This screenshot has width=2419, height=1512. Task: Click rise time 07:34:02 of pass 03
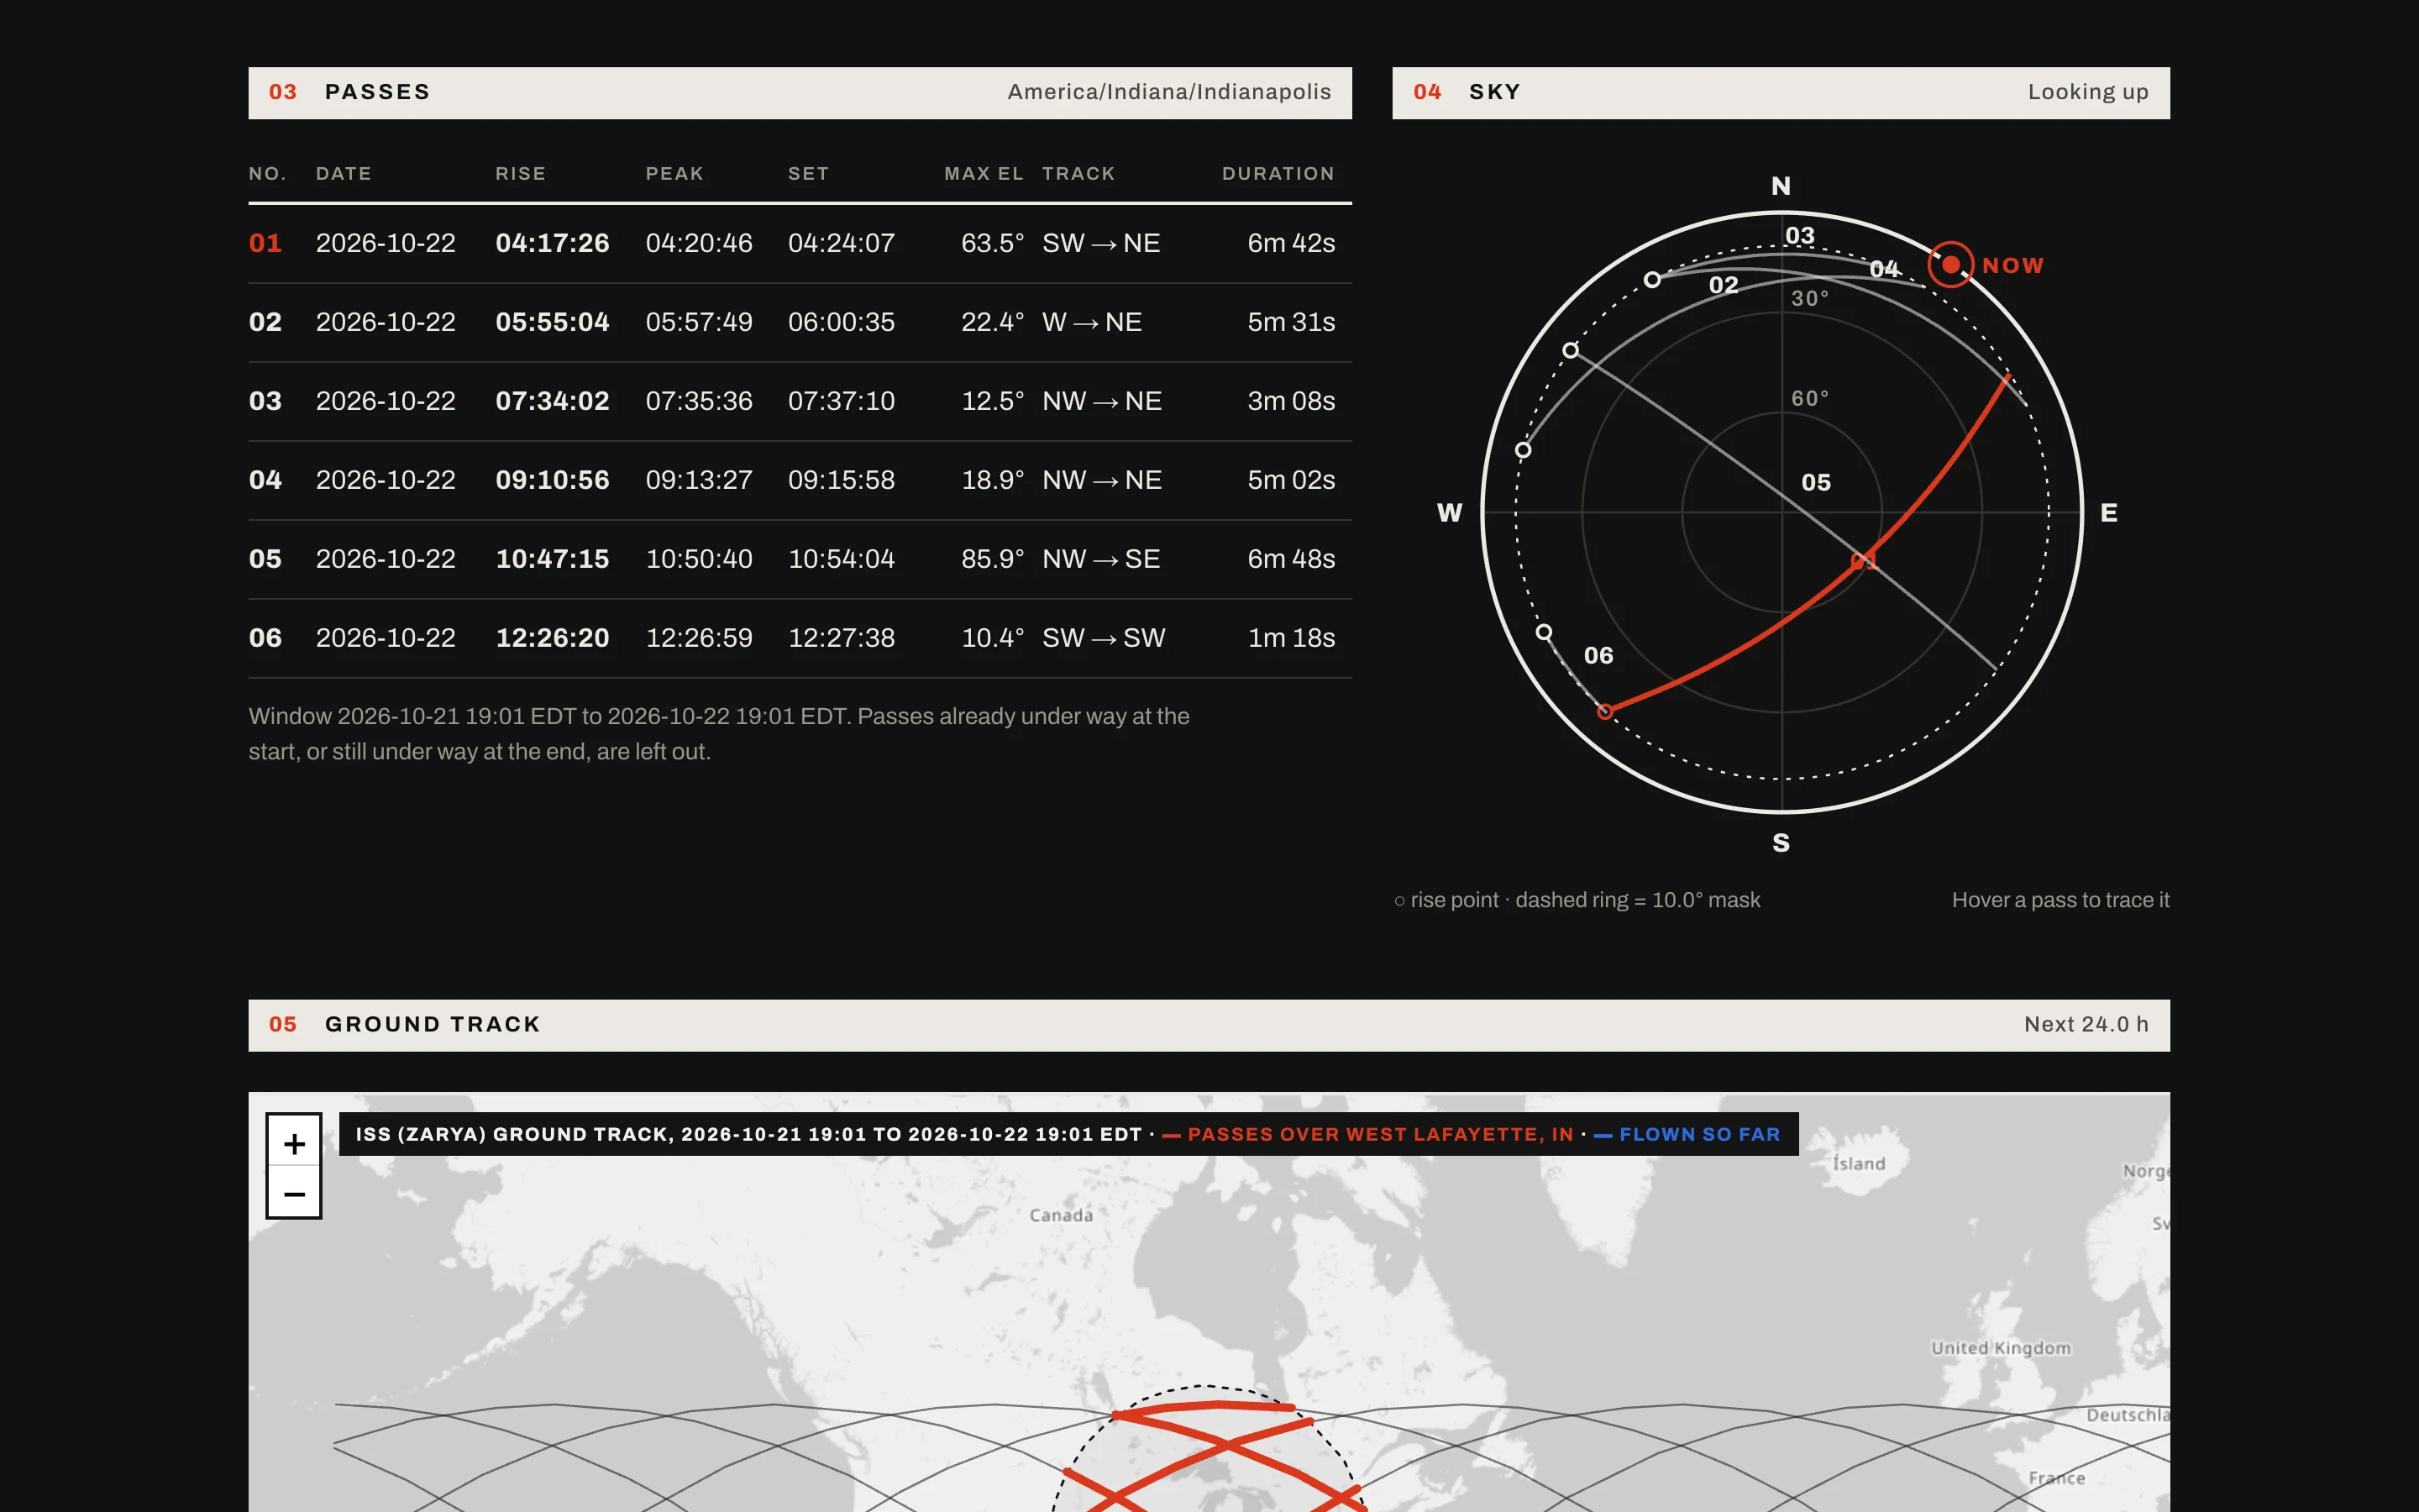pos(552,401)
